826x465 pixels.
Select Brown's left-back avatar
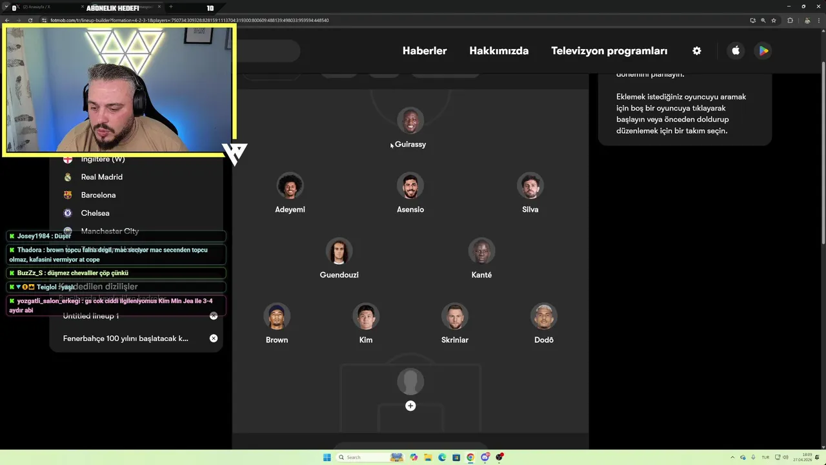tap(277, 316)
